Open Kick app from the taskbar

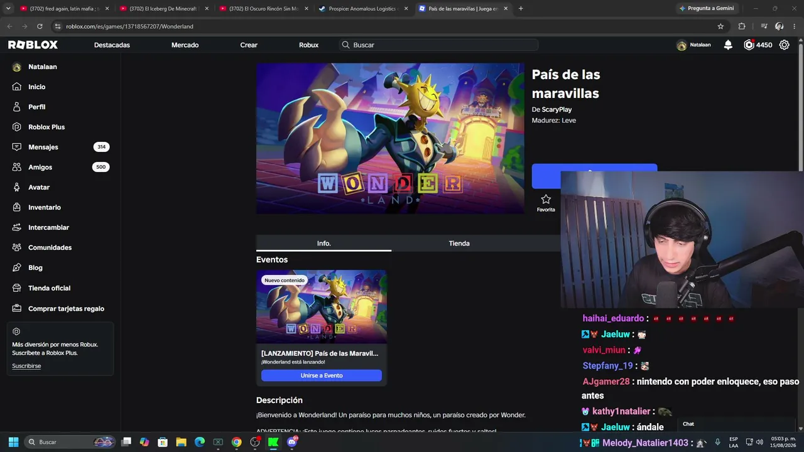point(273,442)
